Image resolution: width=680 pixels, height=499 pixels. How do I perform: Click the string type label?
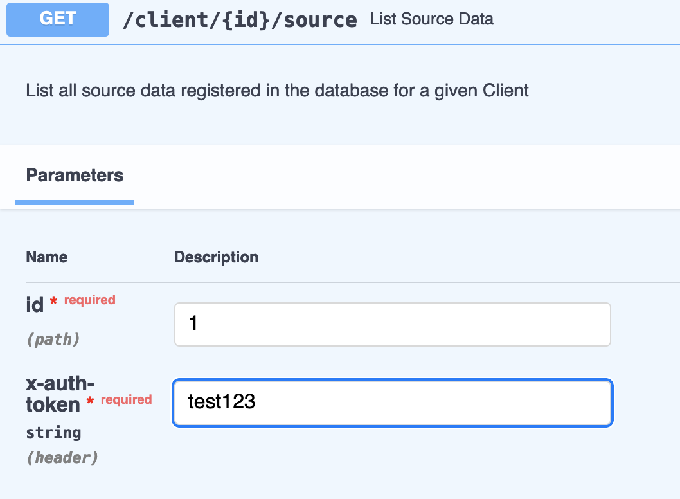54,433
